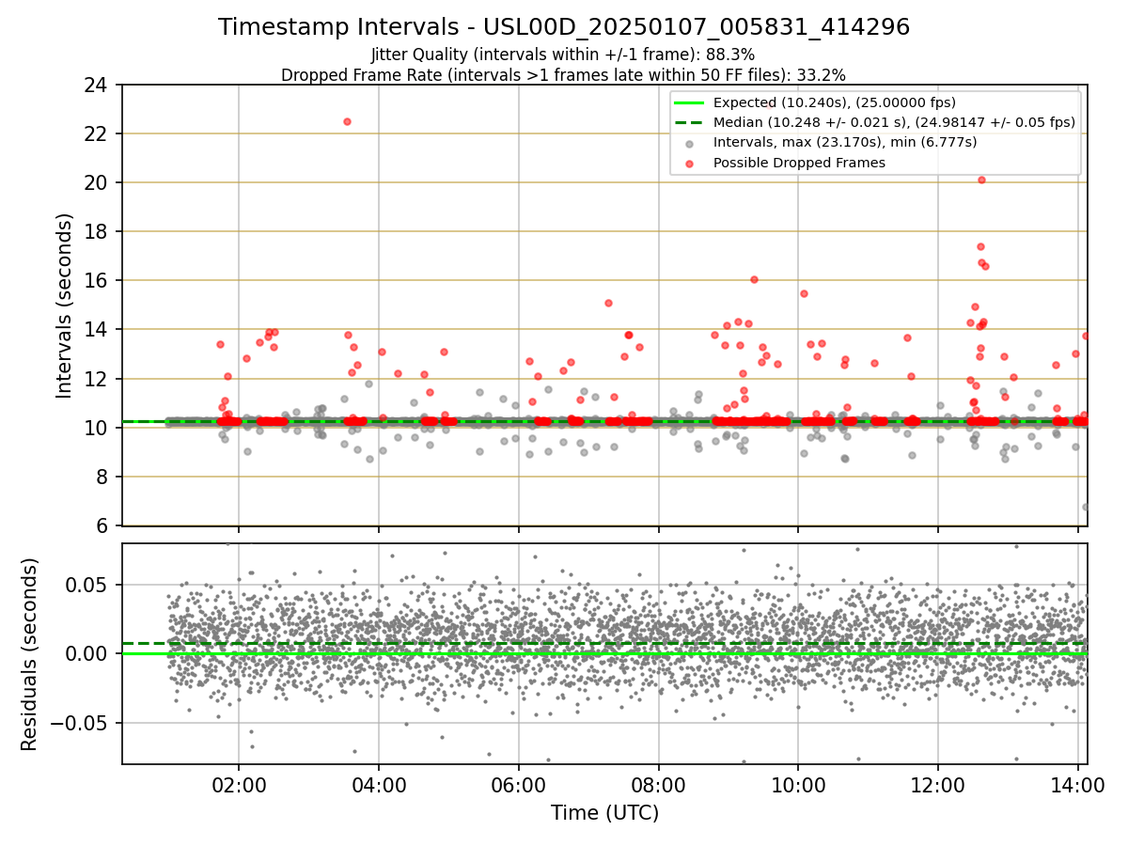Click the red dropped-frame point near 20 seconds

pos(981,180)
